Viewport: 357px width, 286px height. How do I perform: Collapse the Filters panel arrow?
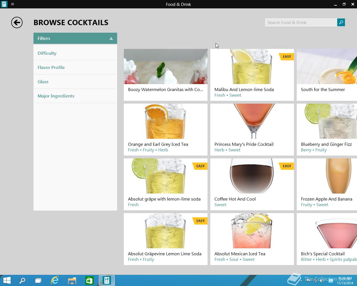tap(111, 39)
